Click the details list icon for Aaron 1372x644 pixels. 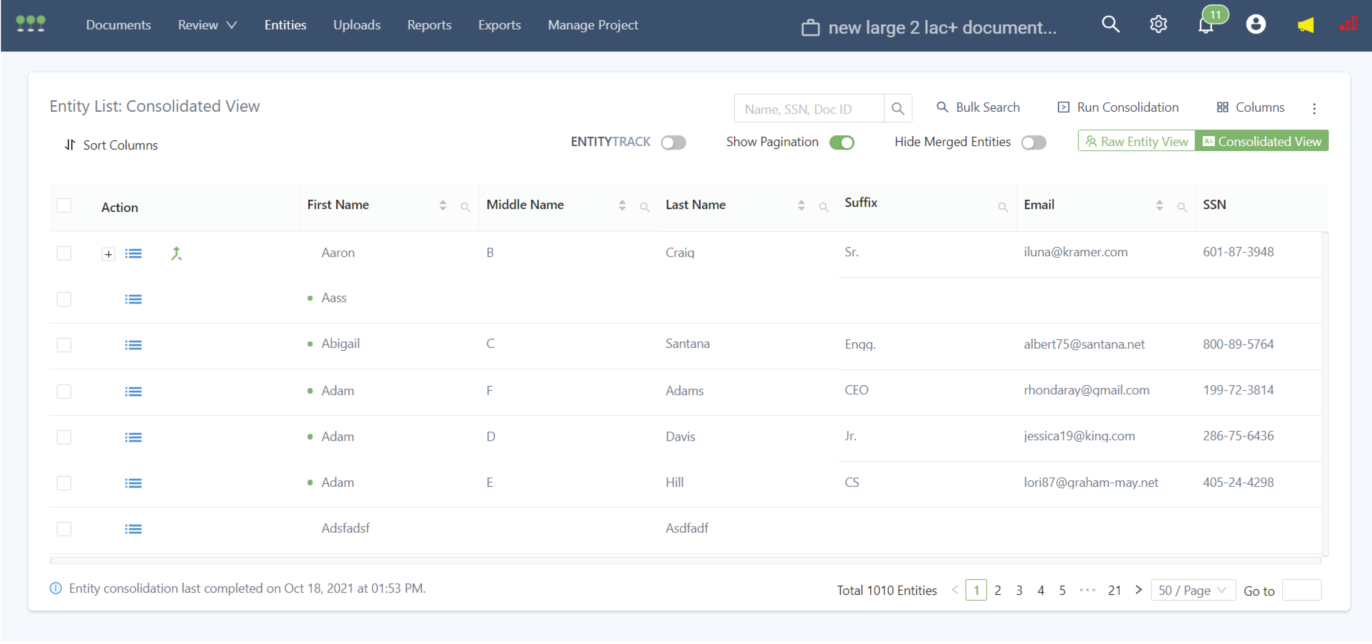click(x=133, y=254)
